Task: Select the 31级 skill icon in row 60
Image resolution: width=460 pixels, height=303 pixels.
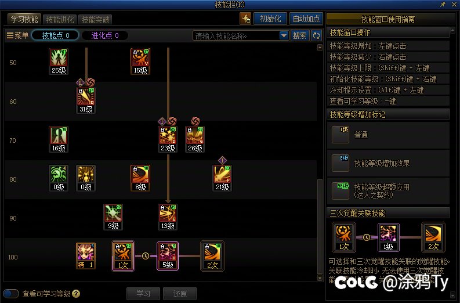Action: pyautogui.click(x=86, y=100)
